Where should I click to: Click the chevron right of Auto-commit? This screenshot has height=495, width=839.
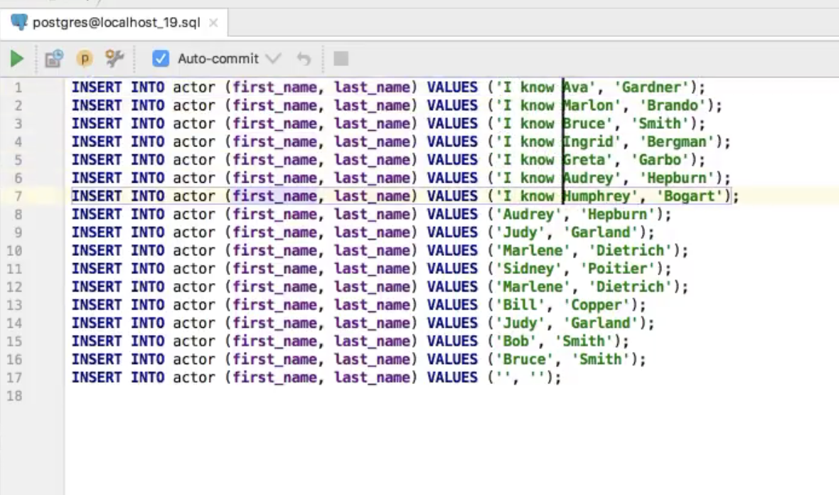pos(274,59)
